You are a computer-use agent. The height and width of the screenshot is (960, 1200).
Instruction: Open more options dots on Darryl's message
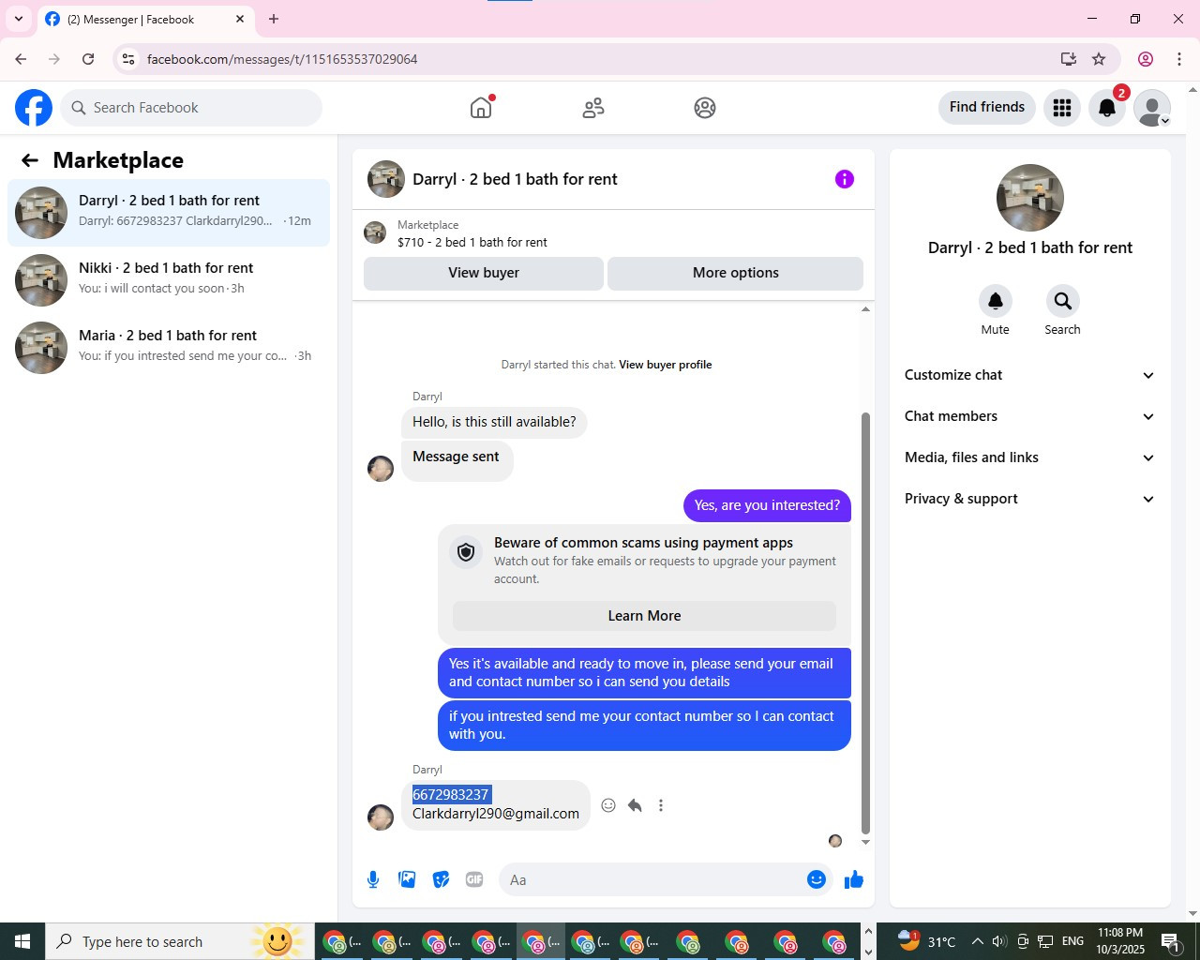[661, 805]
